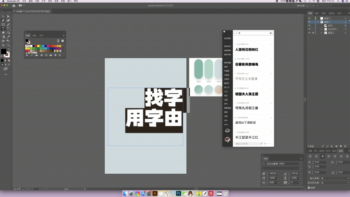Open the font family dropdown 汉仪元隆黑-105W
Viewport: 350px width, 197px height.
click(x=300, y=164)
